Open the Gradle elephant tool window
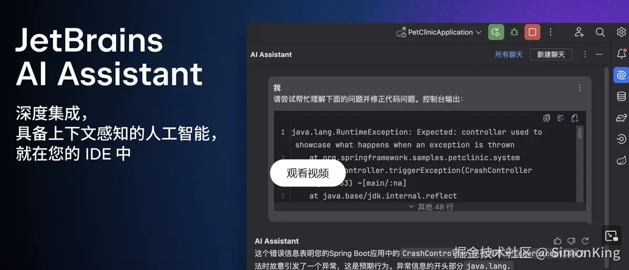The width and height of the screenshot is (629, 270). 621,118
